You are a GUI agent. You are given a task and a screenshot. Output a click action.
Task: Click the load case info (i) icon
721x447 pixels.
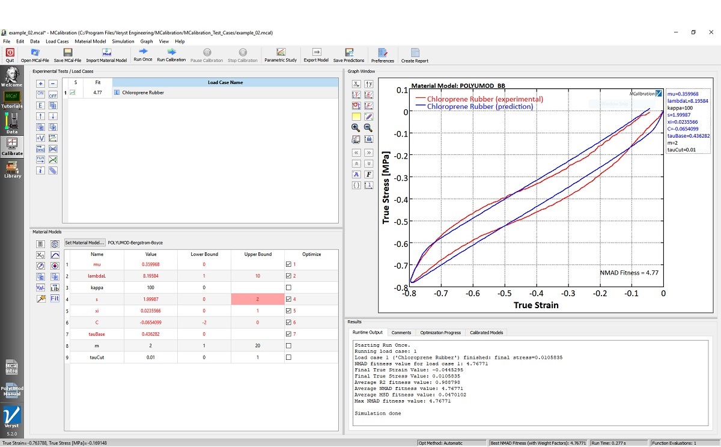[40, 171]
